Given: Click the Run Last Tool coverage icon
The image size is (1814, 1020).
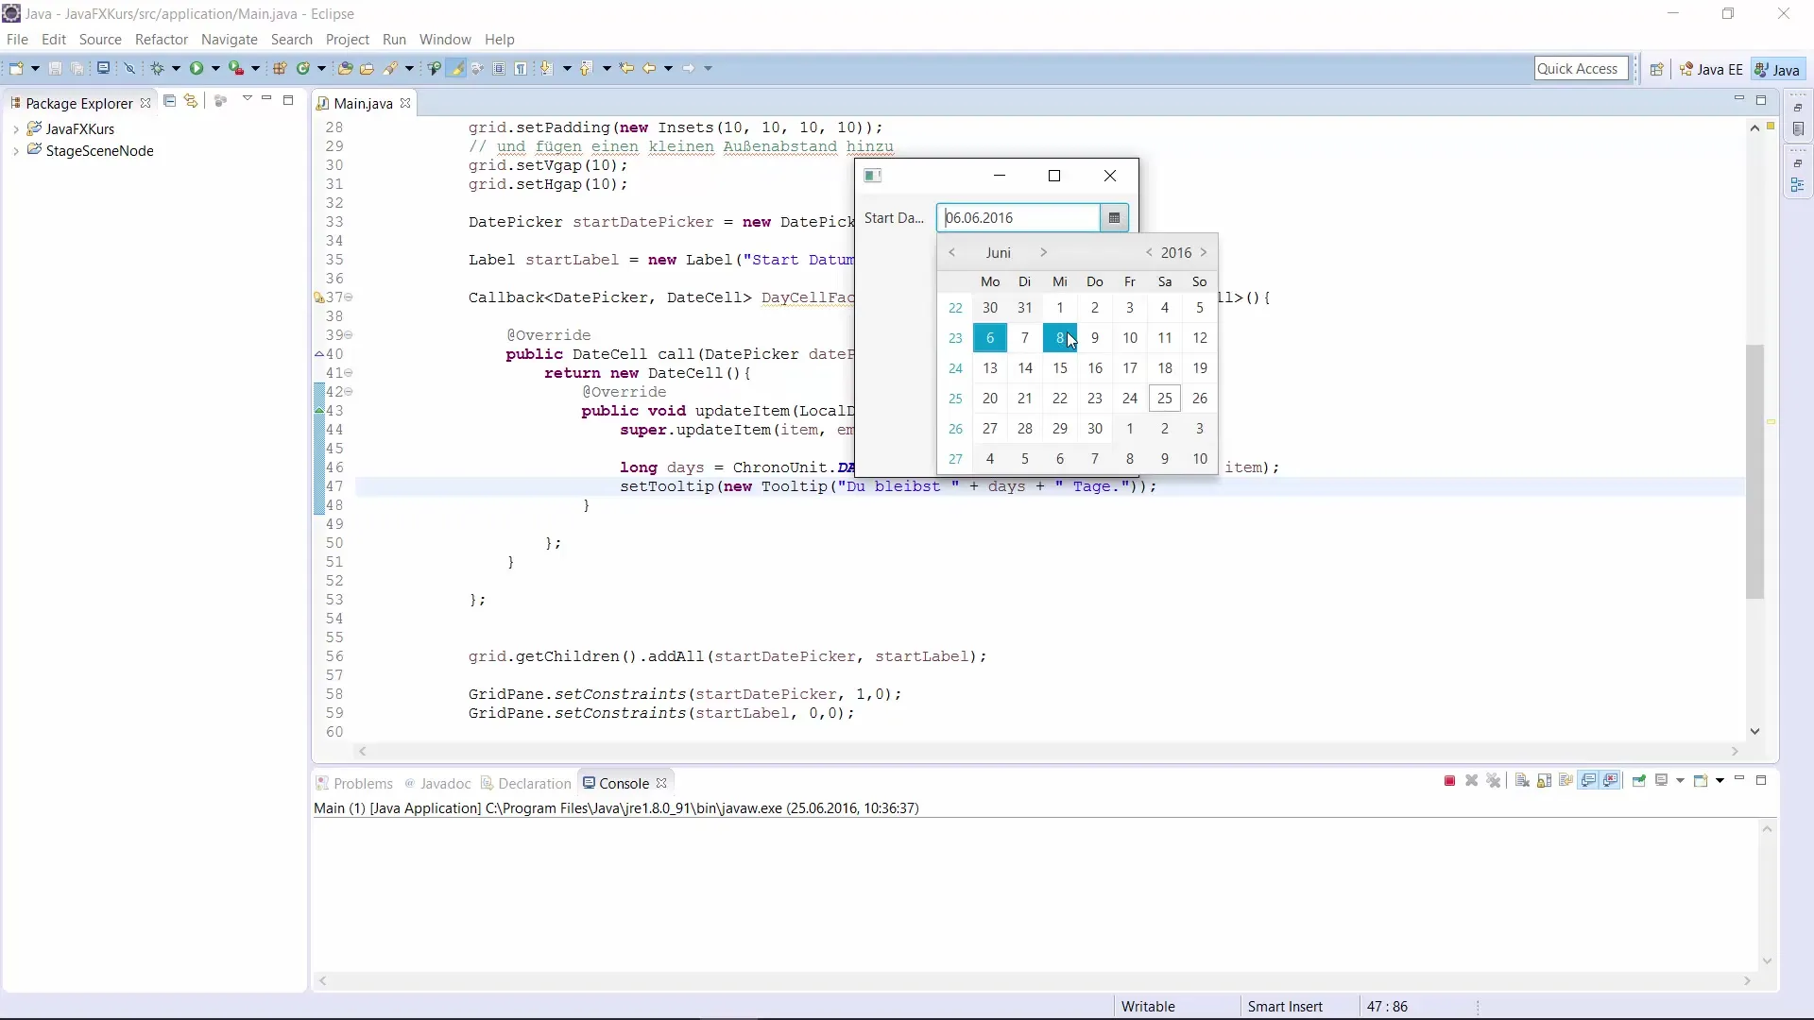Looking at the screenshot, I should tap(236, 68).
